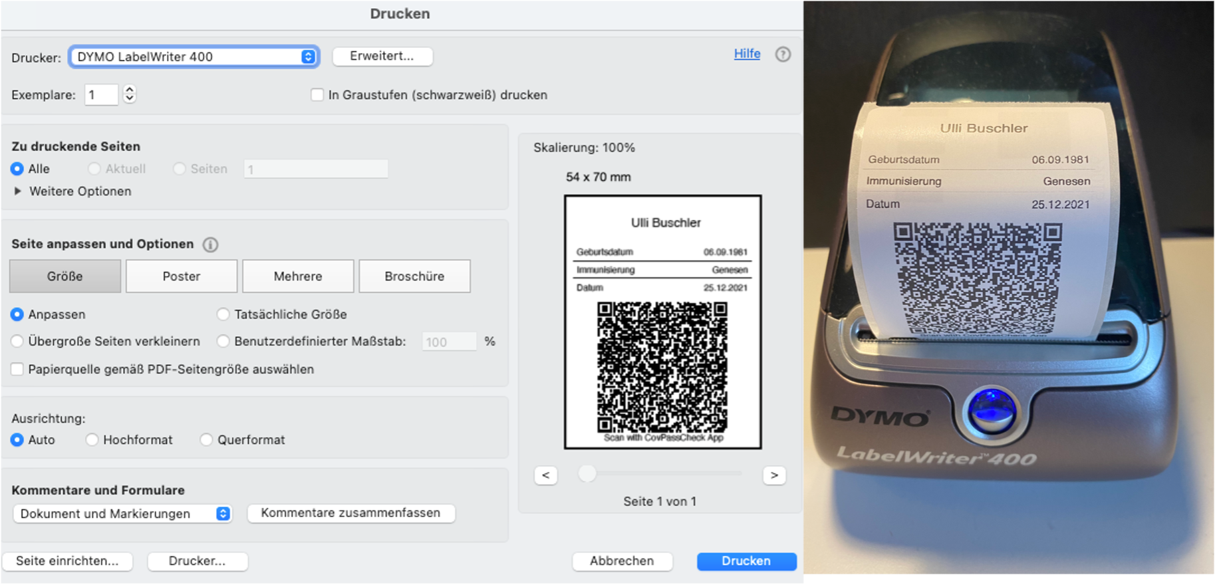Select the Tatsächliche Größe radio button
Screen dimensions: 1219x585
(x=223, y=314)
